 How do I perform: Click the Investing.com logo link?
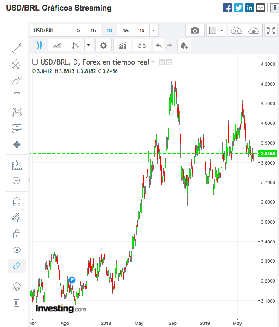pyautogui.click(x=61, y=308)
